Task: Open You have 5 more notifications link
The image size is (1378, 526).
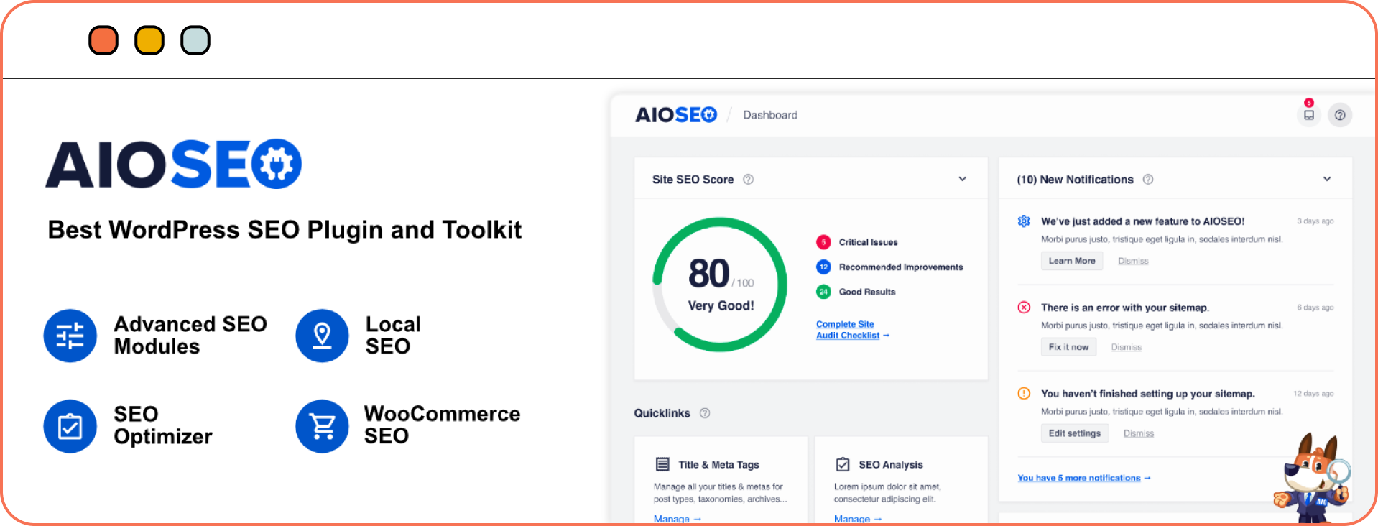Action: click(x=1083, y=478)
